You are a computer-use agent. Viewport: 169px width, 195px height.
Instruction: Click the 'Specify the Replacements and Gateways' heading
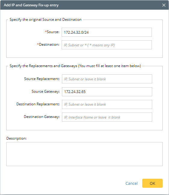pyautogui.click(x=75, y=66)
